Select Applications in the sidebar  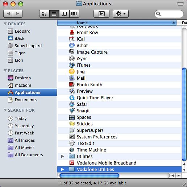[x=28, y=92]
